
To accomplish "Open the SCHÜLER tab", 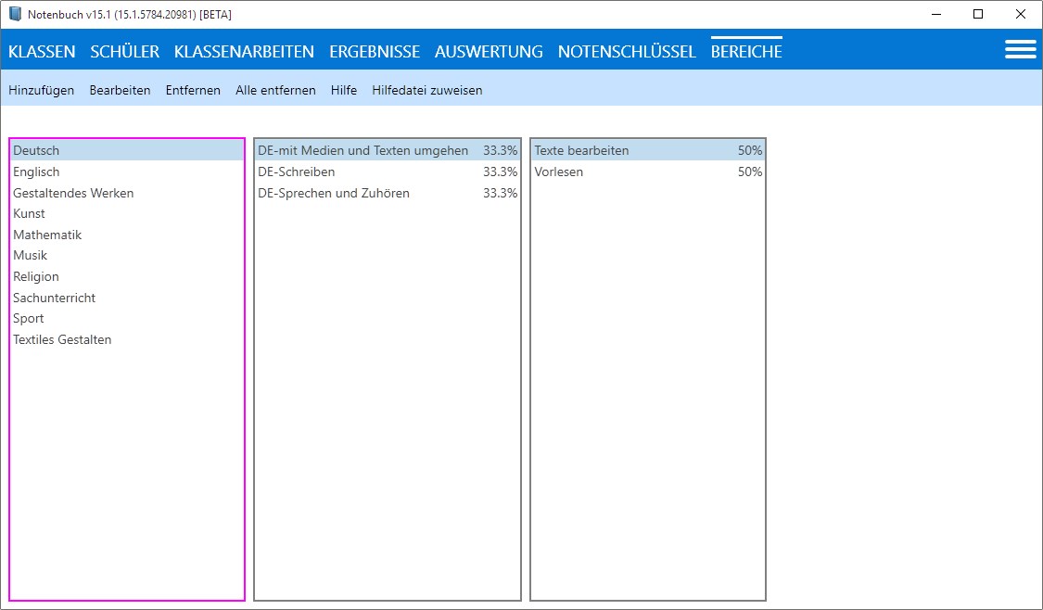I will coord(125,52).
